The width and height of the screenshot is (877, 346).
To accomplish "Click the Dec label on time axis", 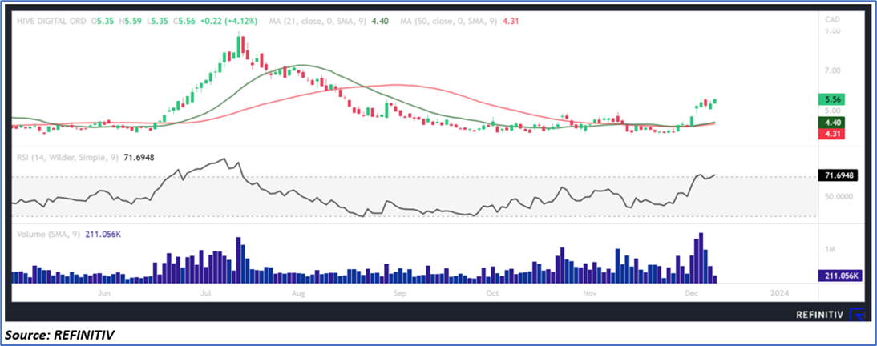I will (x=691, y=293).
